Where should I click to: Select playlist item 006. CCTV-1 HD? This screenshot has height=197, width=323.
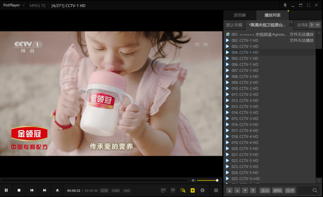tap(269, 64)
